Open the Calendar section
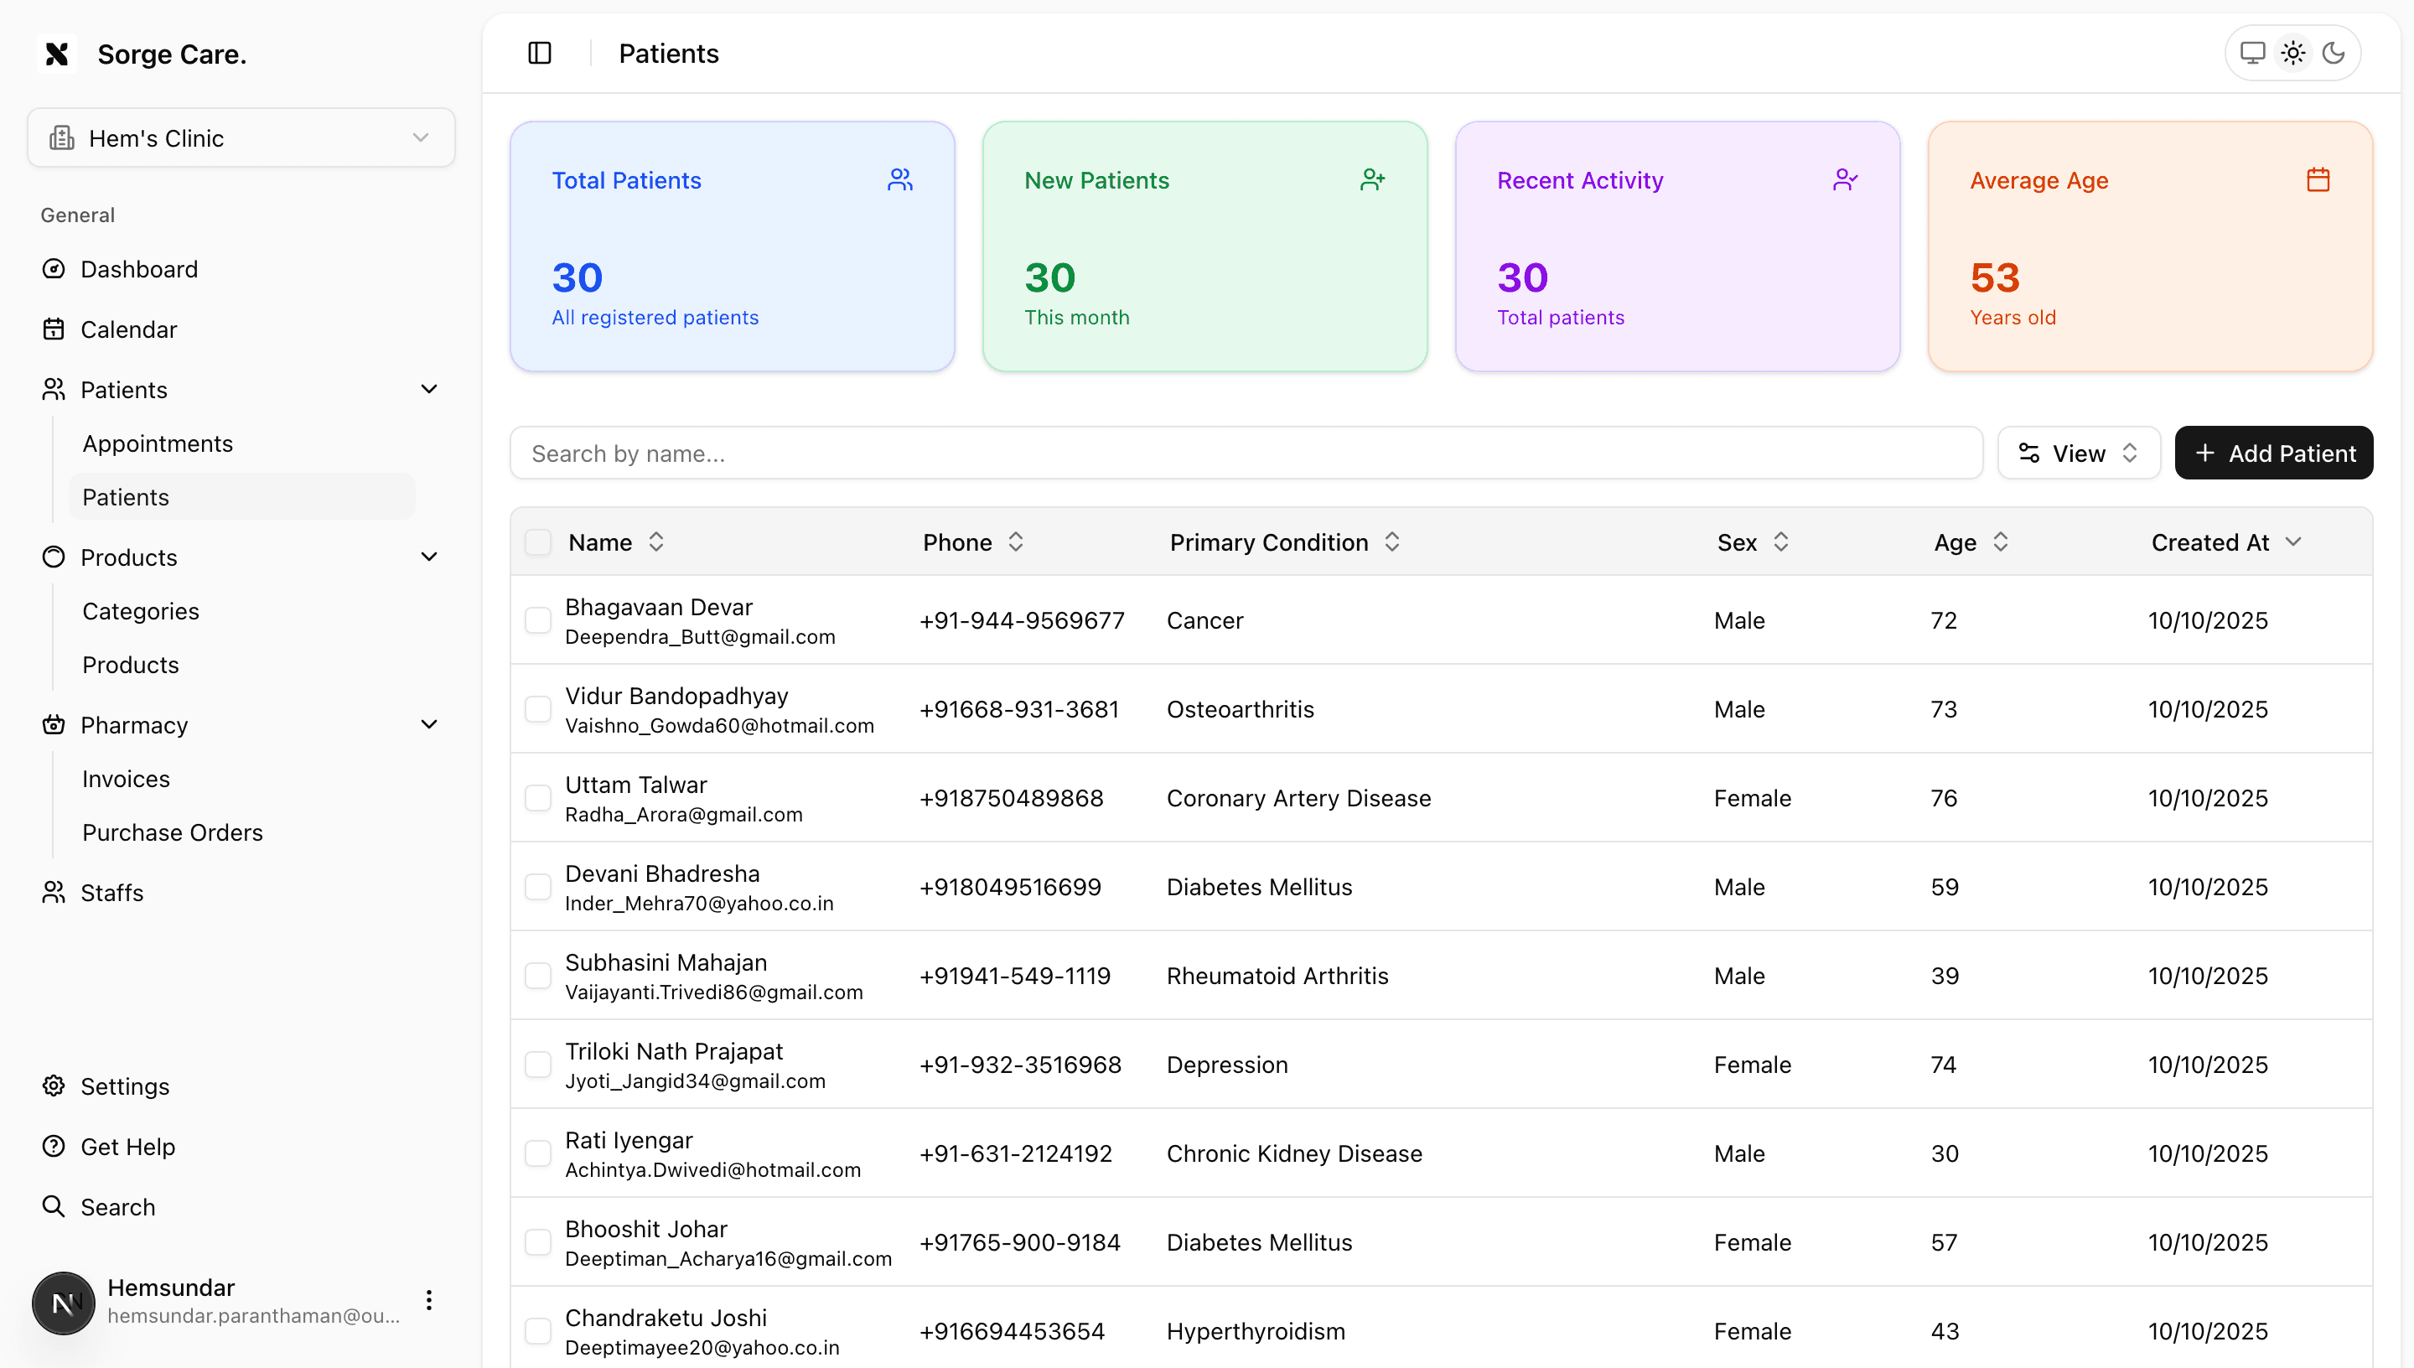 click(129, 329)
